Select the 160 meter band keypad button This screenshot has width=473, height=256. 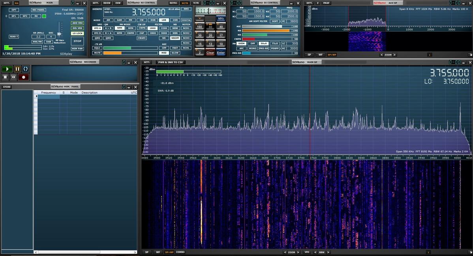(x=199, y=26)
